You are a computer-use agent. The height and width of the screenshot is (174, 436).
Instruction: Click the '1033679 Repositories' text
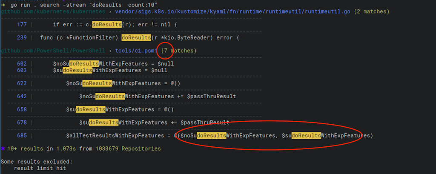[128, 149]
